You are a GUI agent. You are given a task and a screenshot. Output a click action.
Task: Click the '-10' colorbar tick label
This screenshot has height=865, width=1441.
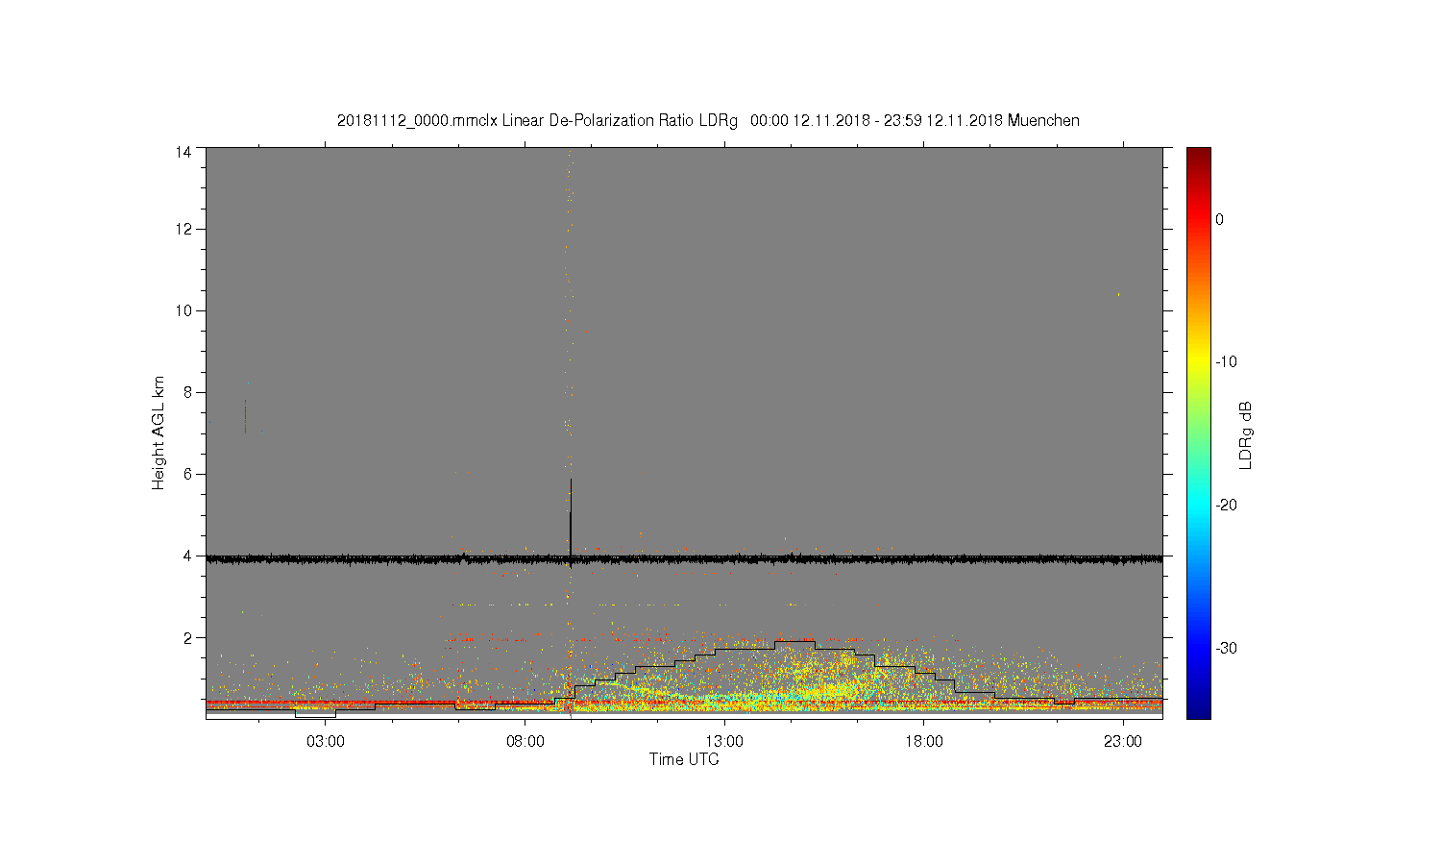[1226, 362]
